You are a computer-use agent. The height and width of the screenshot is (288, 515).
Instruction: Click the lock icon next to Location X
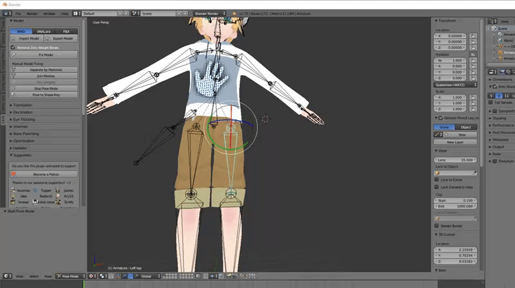coord(473,36)
